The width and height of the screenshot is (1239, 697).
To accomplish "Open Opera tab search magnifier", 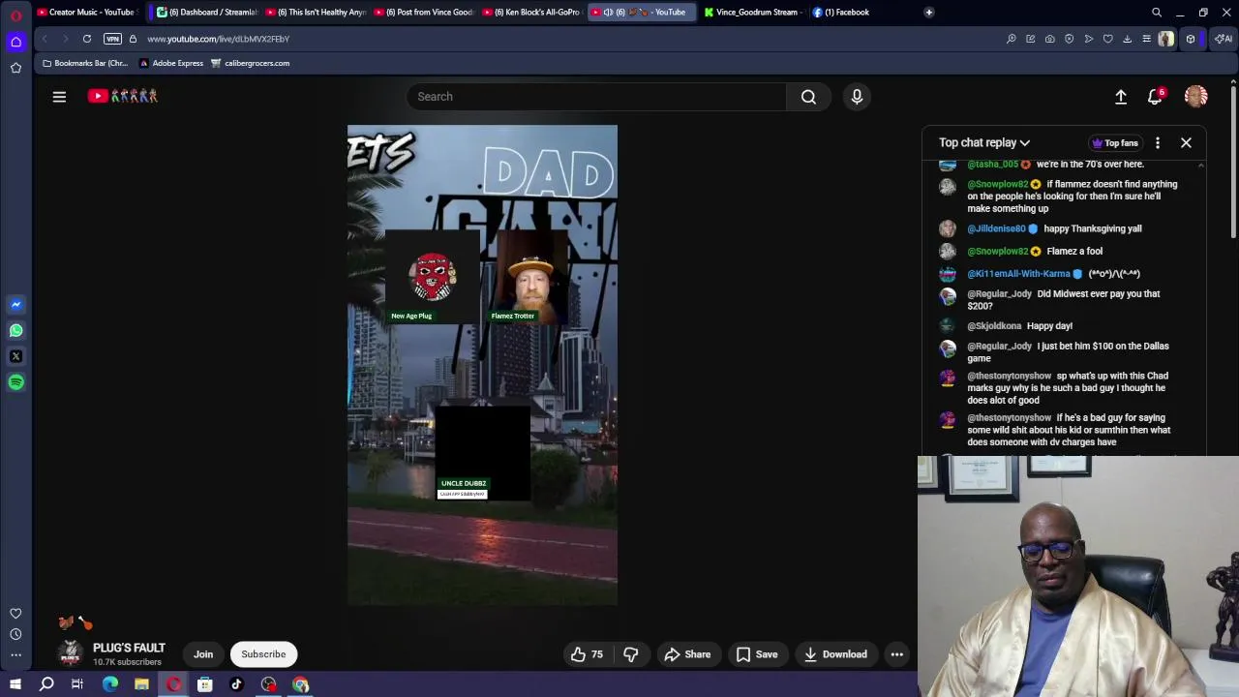I will click(1157, 13).
